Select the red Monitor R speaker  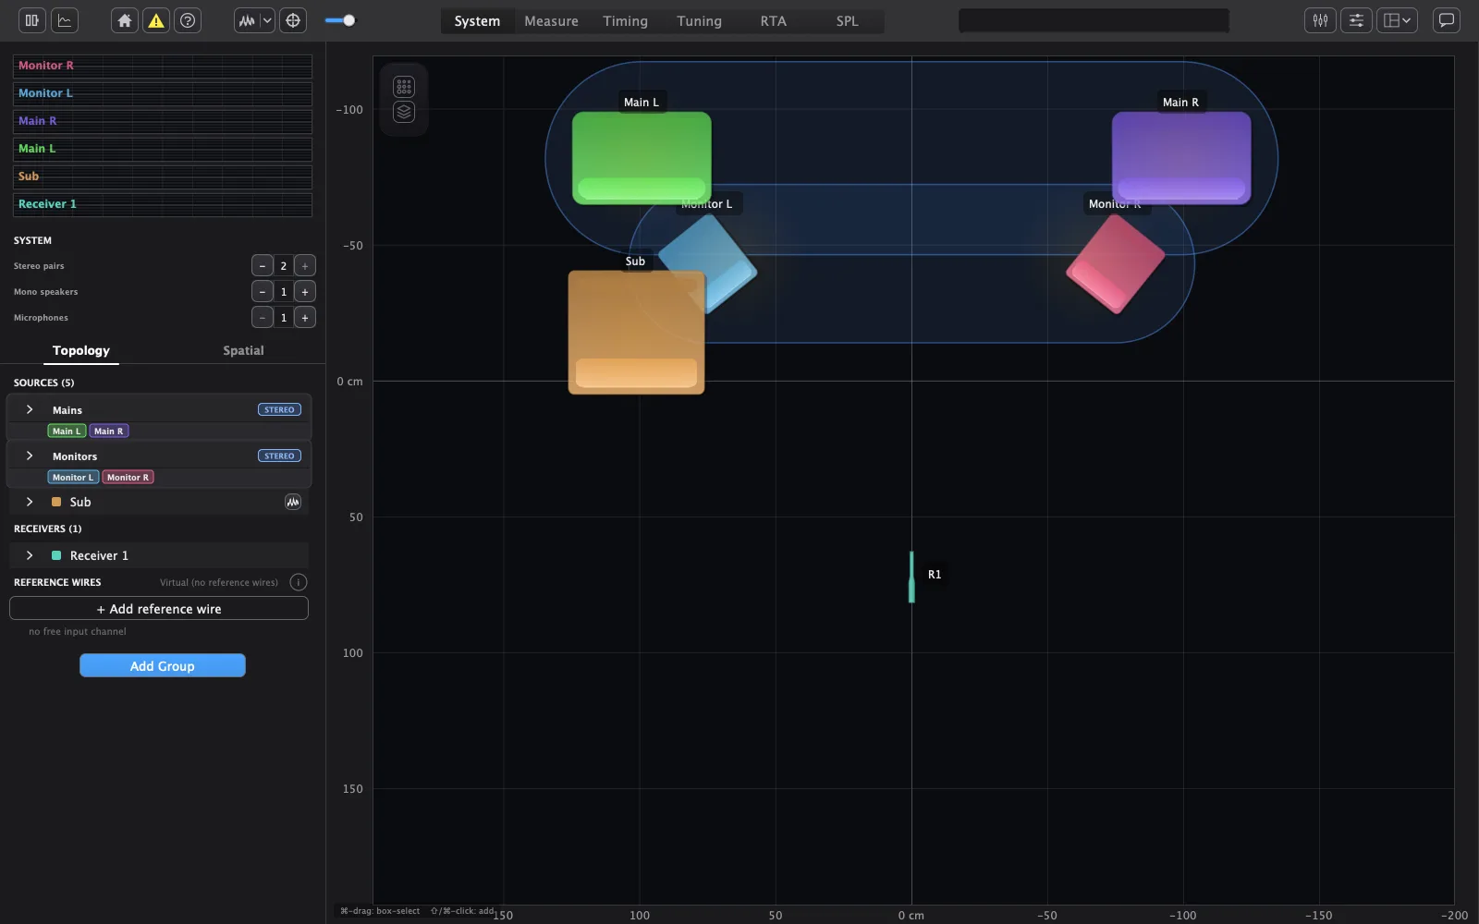point(1116,264)
